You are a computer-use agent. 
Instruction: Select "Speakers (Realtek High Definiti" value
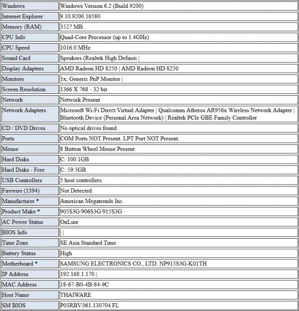tap(98, 58)
